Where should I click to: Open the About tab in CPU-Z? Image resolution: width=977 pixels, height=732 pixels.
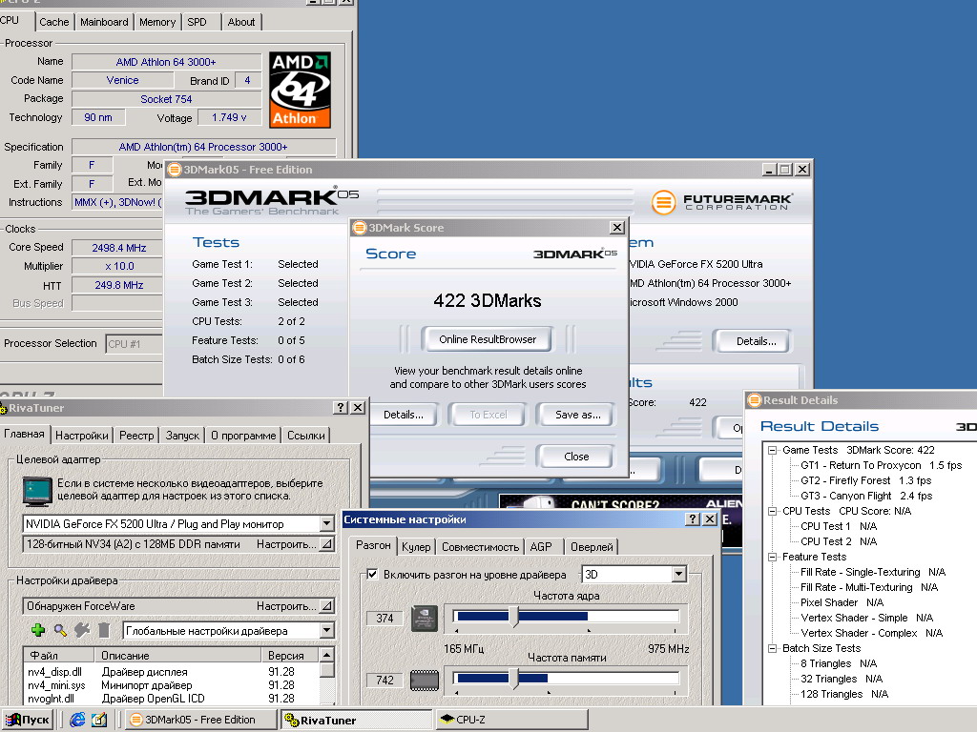241,22
